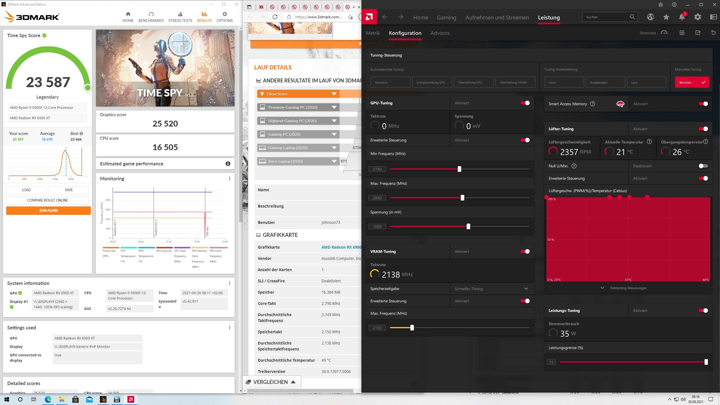
Task: Expand Büro-Laptop (2020) row
Action: point(334,161)
